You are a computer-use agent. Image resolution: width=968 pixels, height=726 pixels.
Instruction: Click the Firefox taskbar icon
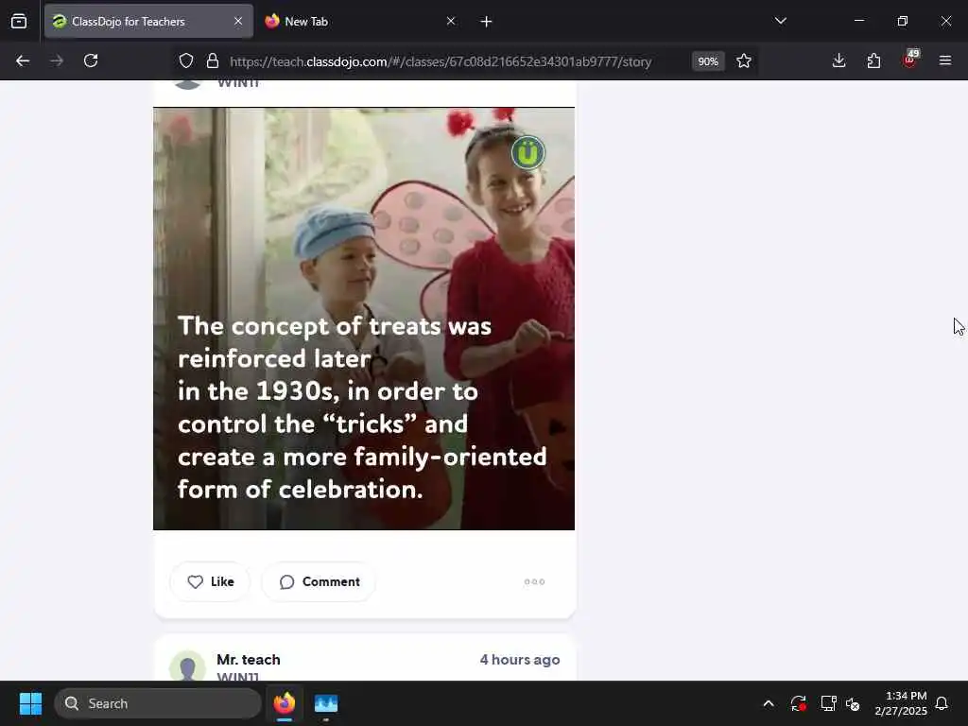point(285,703)
